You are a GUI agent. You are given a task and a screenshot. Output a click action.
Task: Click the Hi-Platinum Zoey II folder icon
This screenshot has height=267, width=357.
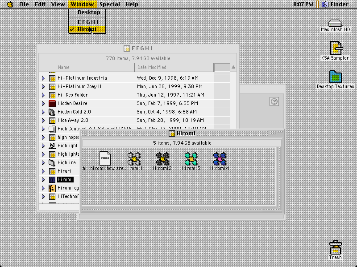tap(52, 86)
